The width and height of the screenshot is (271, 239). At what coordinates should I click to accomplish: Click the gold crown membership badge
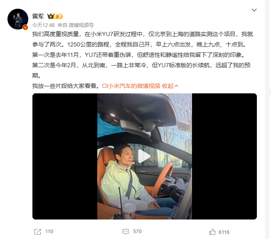(x=55, y=17)
